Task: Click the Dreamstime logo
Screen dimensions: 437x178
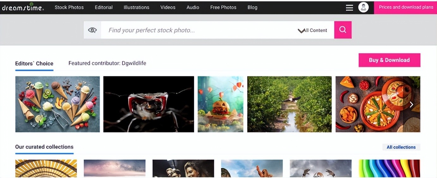Action: pos(23,8)
